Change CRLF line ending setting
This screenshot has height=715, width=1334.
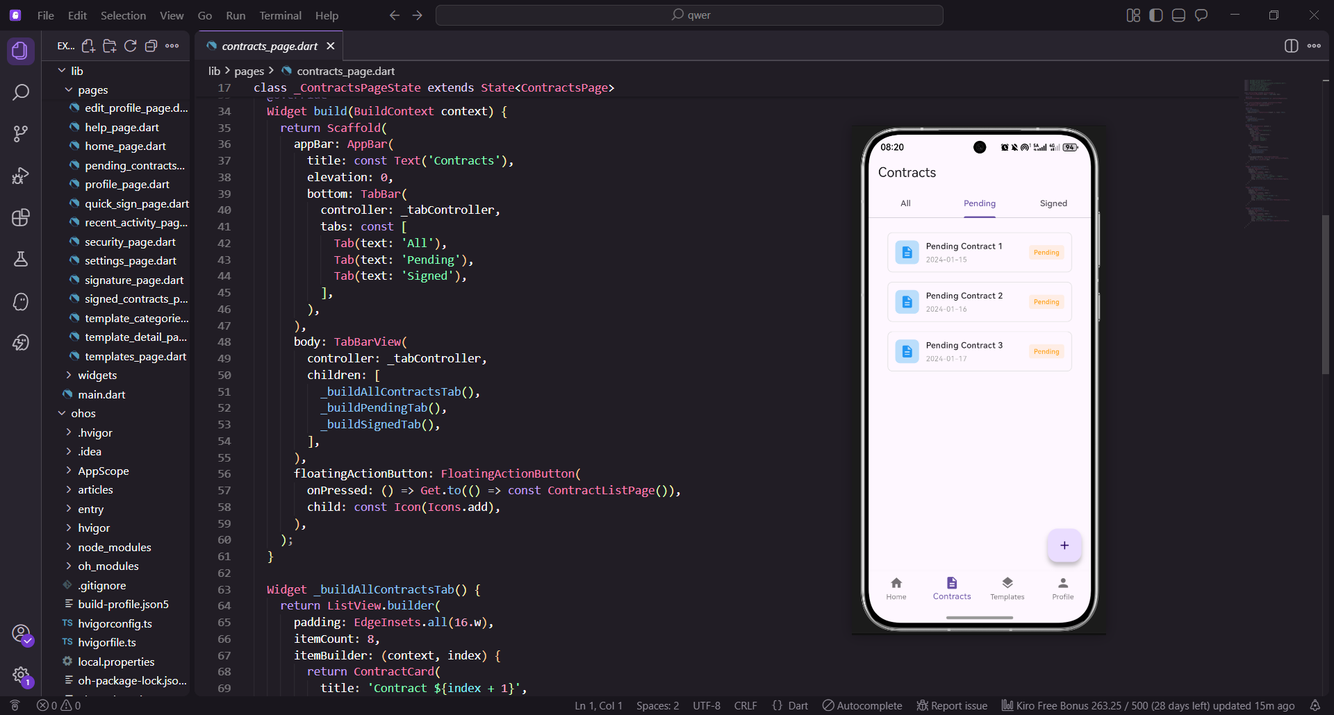click(746, 705)
